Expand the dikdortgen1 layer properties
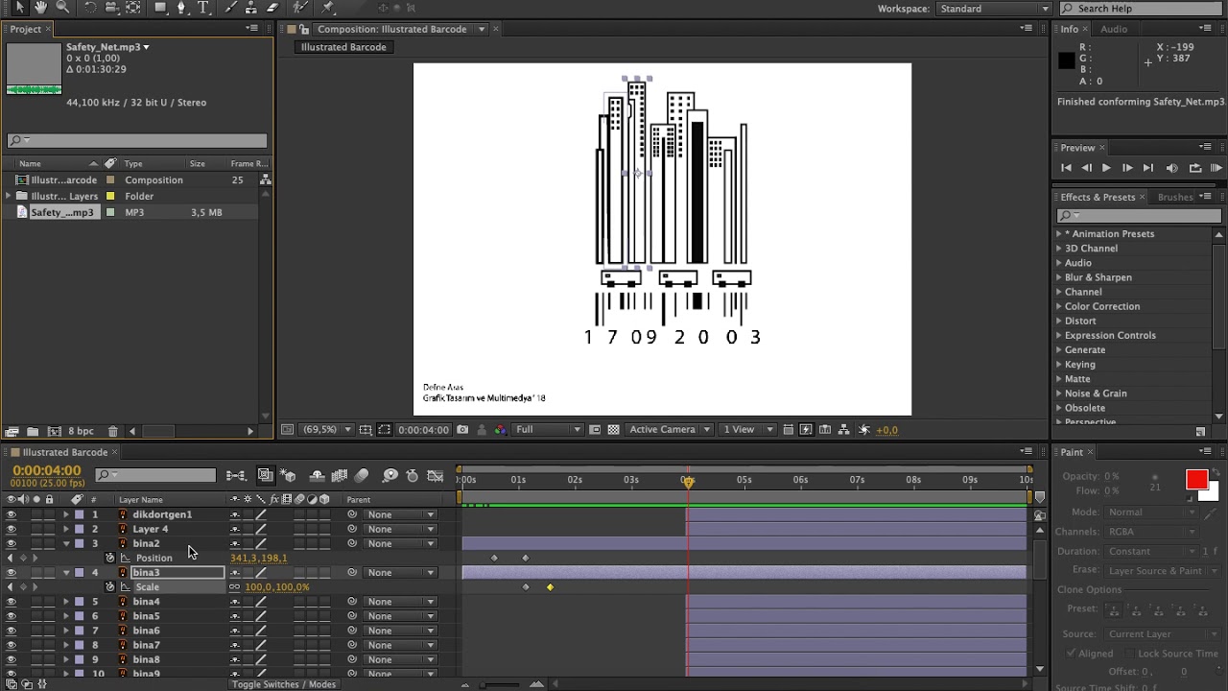 pyautogui.click(x=66, y=514)
